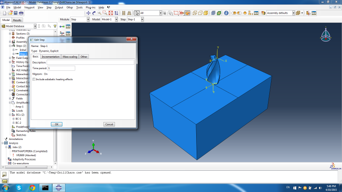This screenshot has height=192, width=342.
Task: Switch to wireframe render style
Action: (195, 13)
